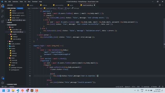165x93 pixels.
Task: Open the Manage gear icon
Action: click(x=3, y=83)
